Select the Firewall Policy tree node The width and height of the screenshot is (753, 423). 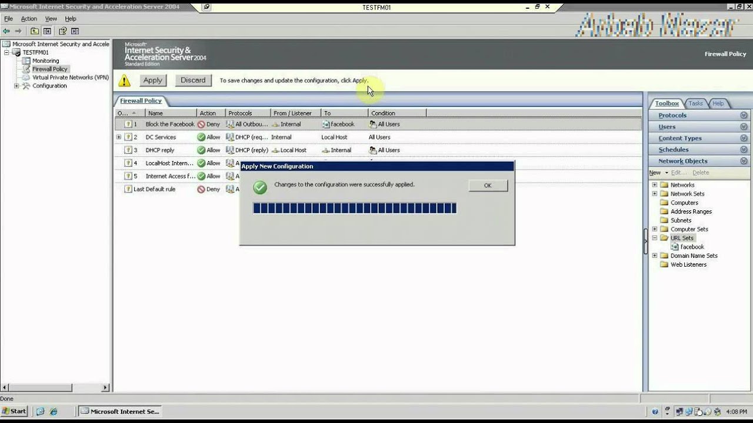tap(50, 69)
